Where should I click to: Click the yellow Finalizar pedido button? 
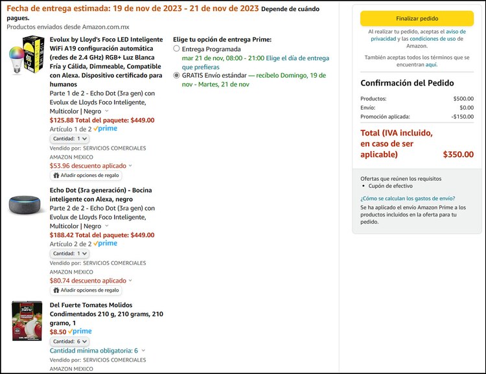pyautogui.click(x=417, y=19)
